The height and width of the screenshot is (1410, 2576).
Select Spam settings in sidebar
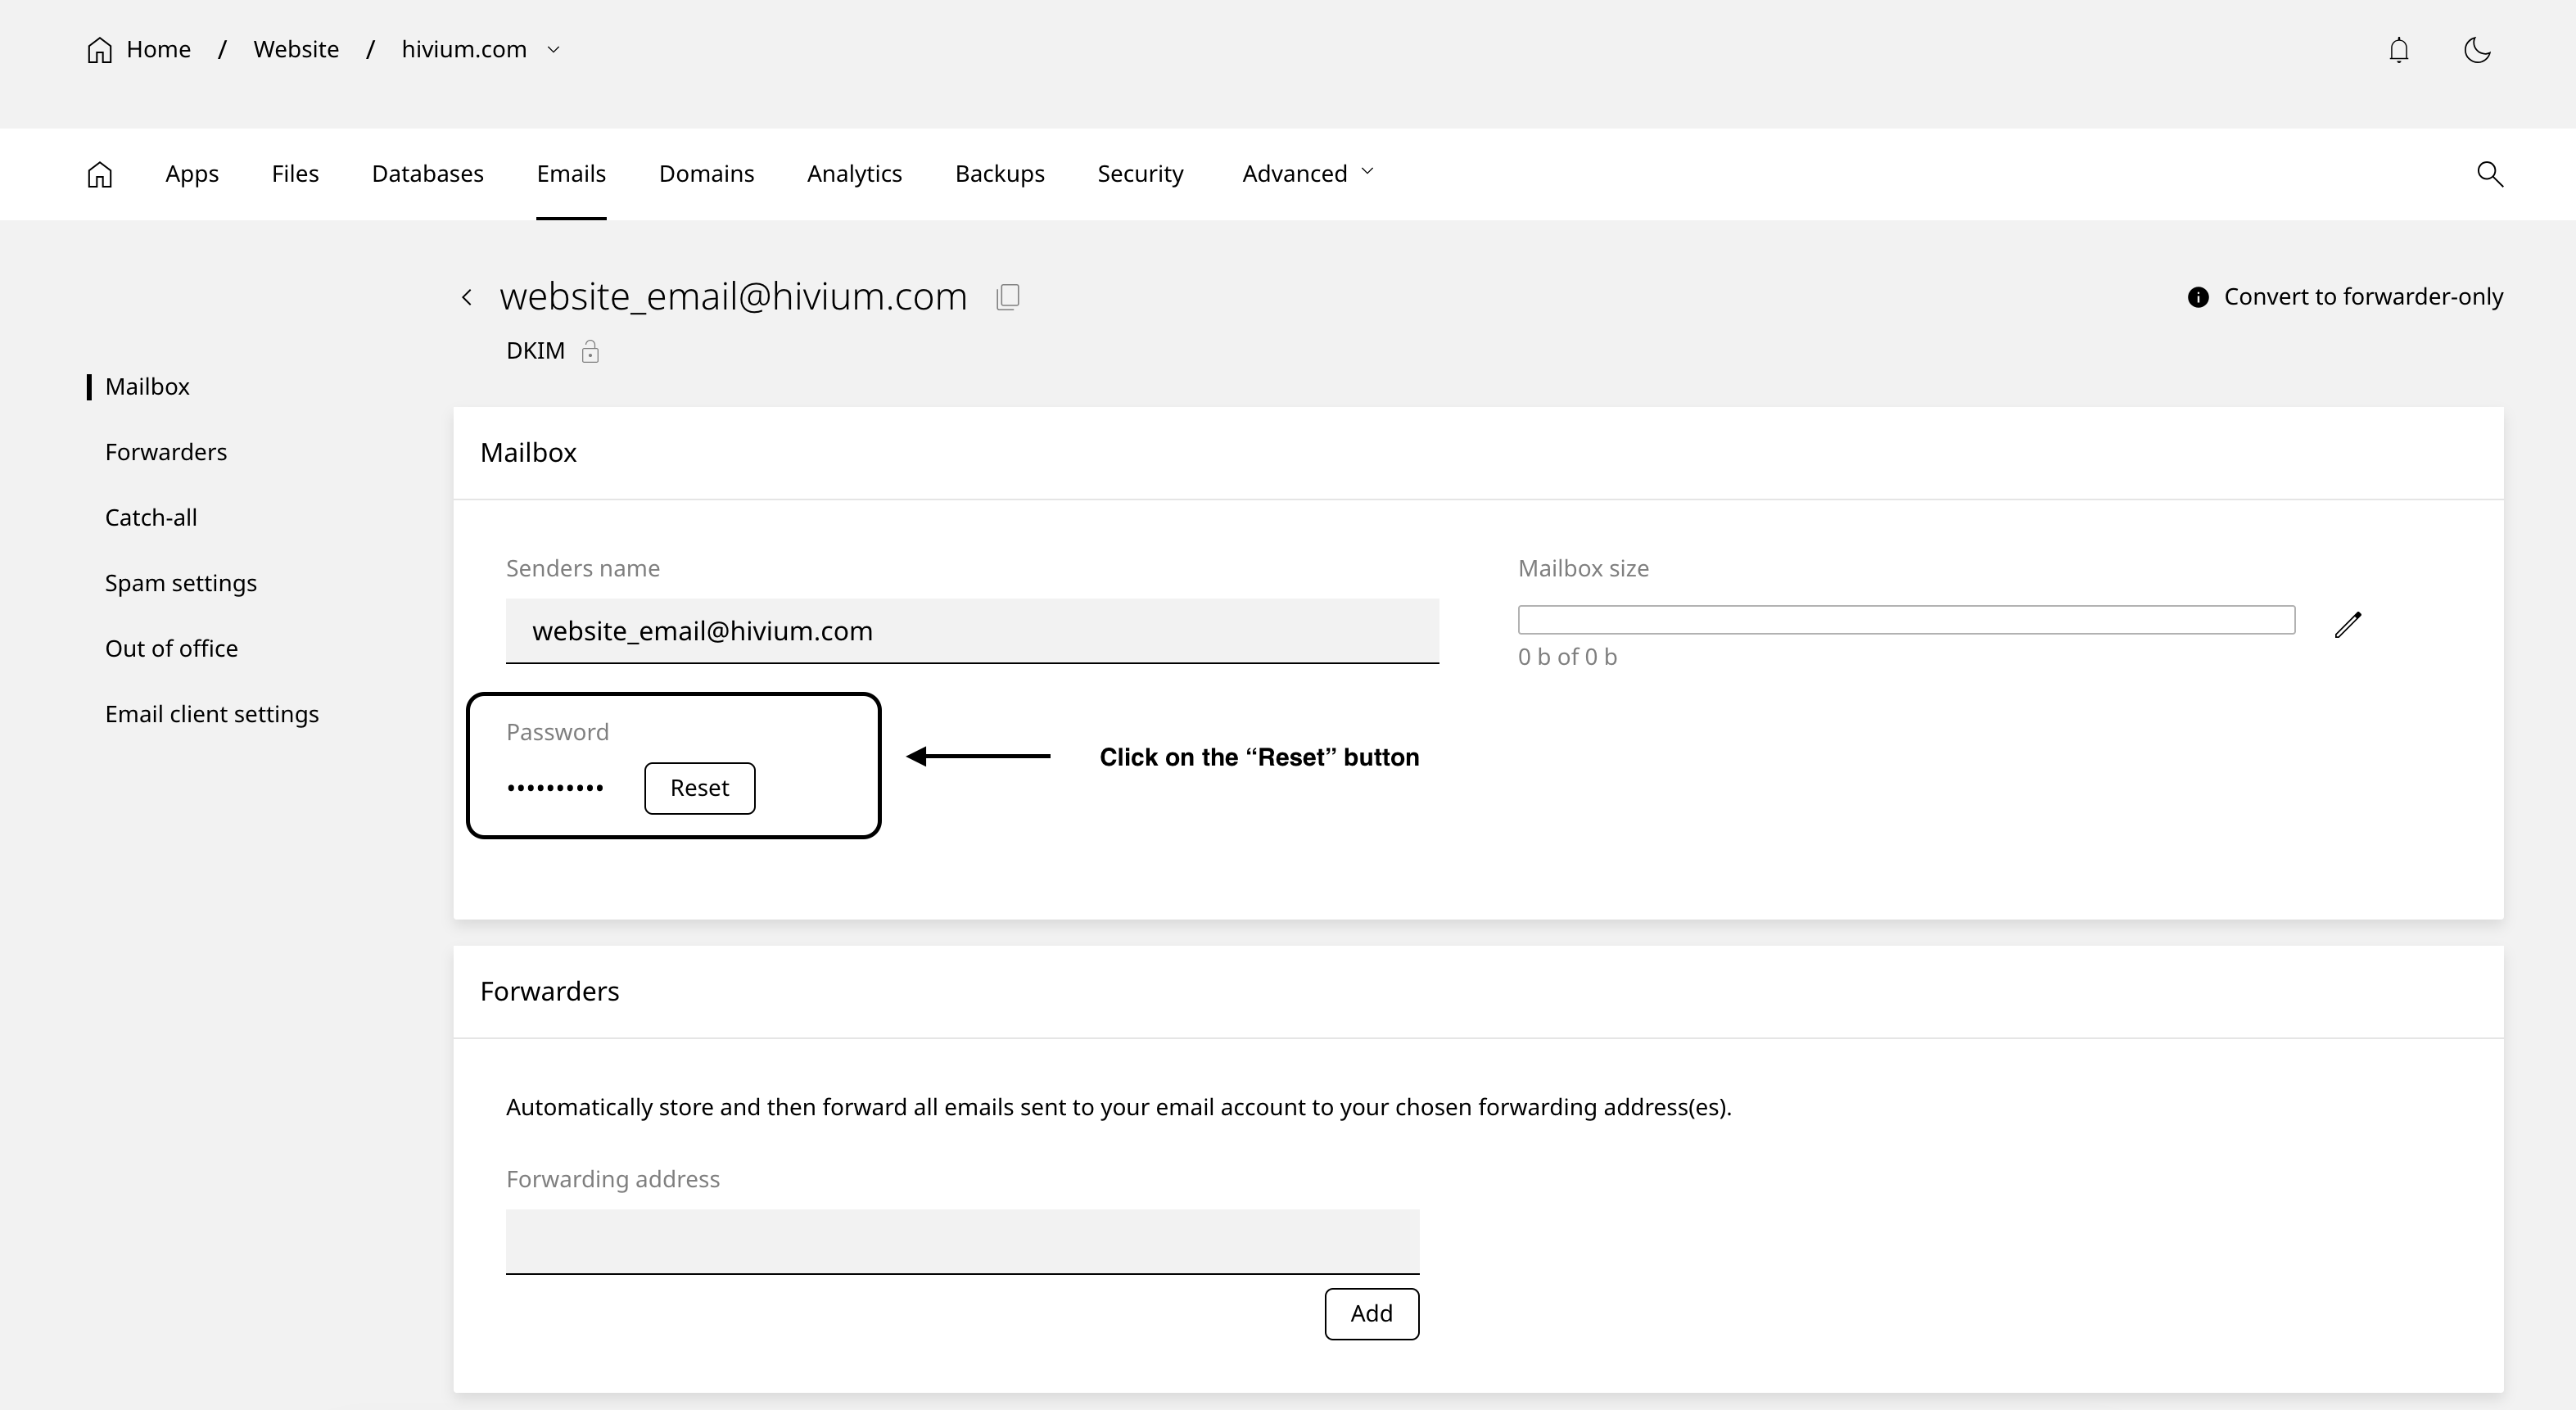click(x=181, y=583)
